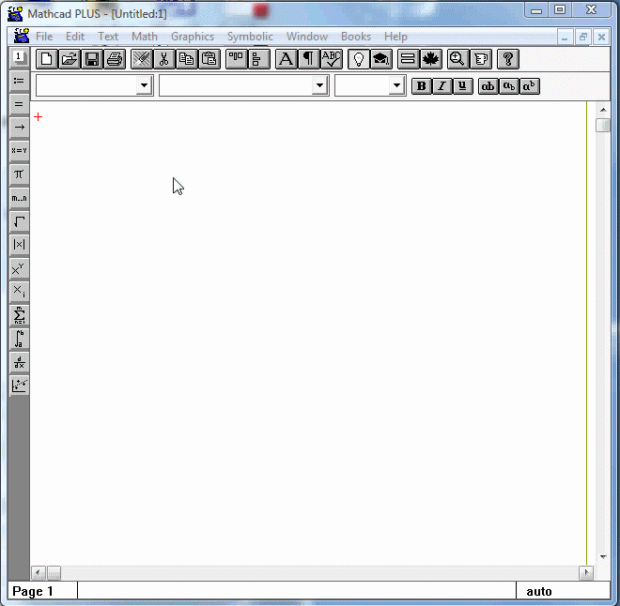
Task: Toggle Underline text formatting
Action: [462, 86]
